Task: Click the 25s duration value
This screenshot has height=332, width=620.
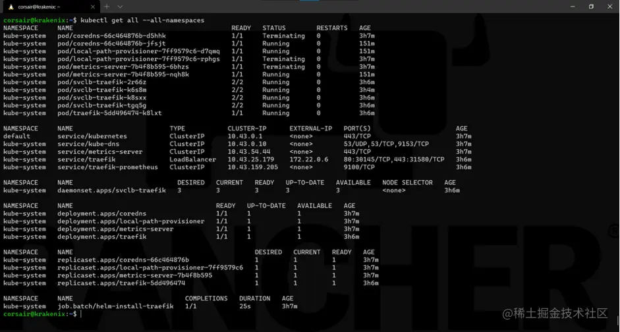Action: pos(245,306)
